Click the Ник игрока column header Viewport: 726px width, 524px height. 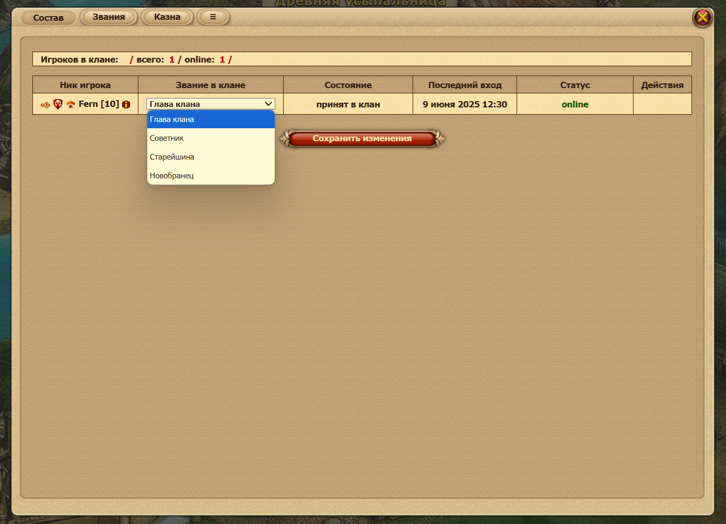[x=85, y=85]
